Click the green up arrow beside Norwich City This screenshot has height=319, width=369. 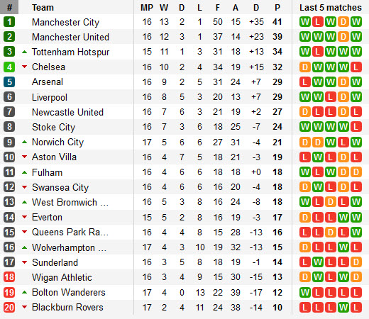pos(24,142)
